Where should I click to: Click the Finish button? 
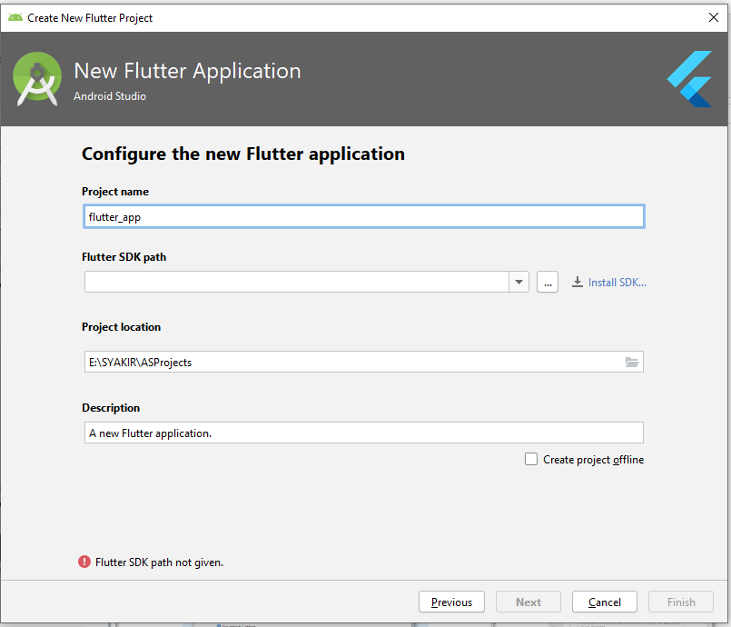pos(681,602)
